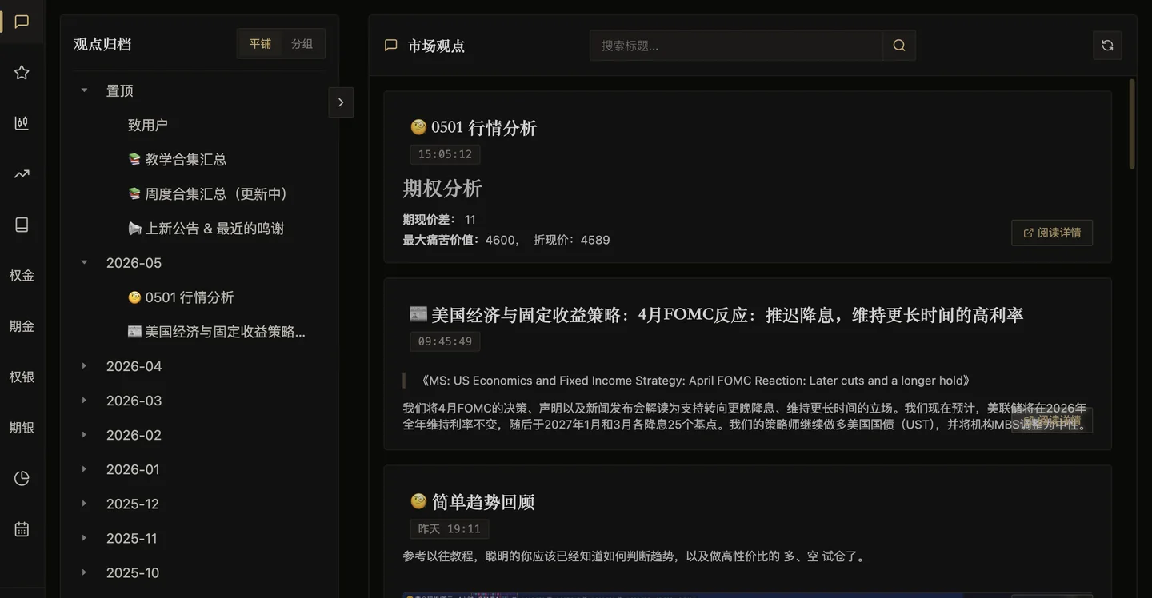
Task: Click the 09:45:49 timestamp tag
Action: [x=445, y=341]
